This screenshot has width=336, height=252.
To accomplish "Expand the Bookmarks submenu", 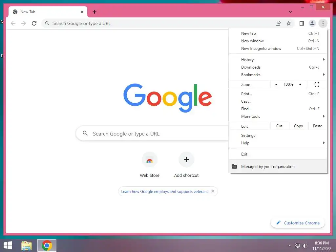I will click(278, 74).
